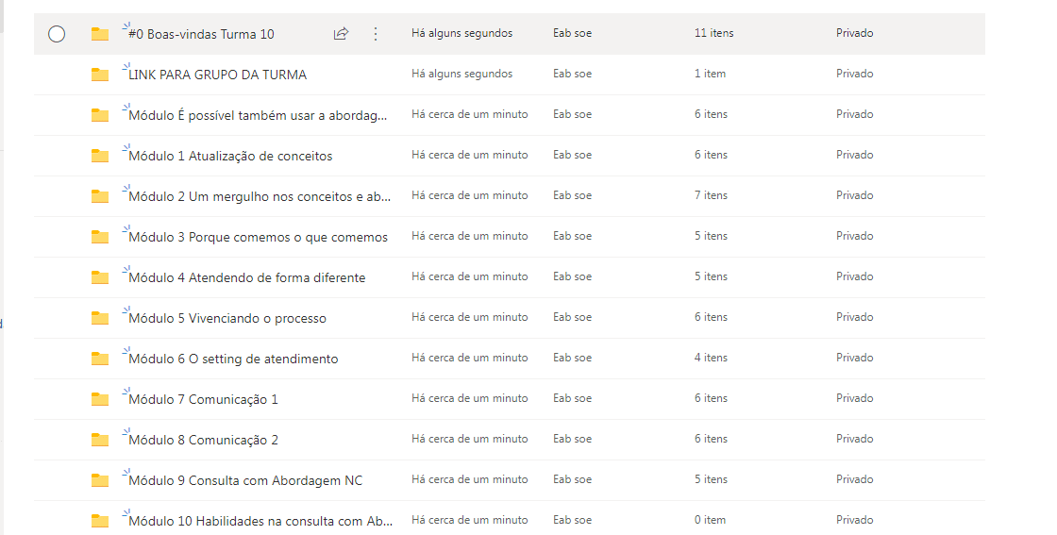Image resolution: width=1057 pixels, height=535 pixels.
Task: Open Módulo 2 Um mergulho nos conceitos
Action: (259, 196)
